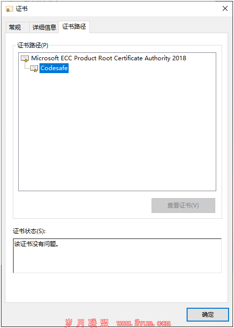This screenshot has height=328, width=234.
Task: Select the 证书路径 tab
Action: click(x=74, y=27)
